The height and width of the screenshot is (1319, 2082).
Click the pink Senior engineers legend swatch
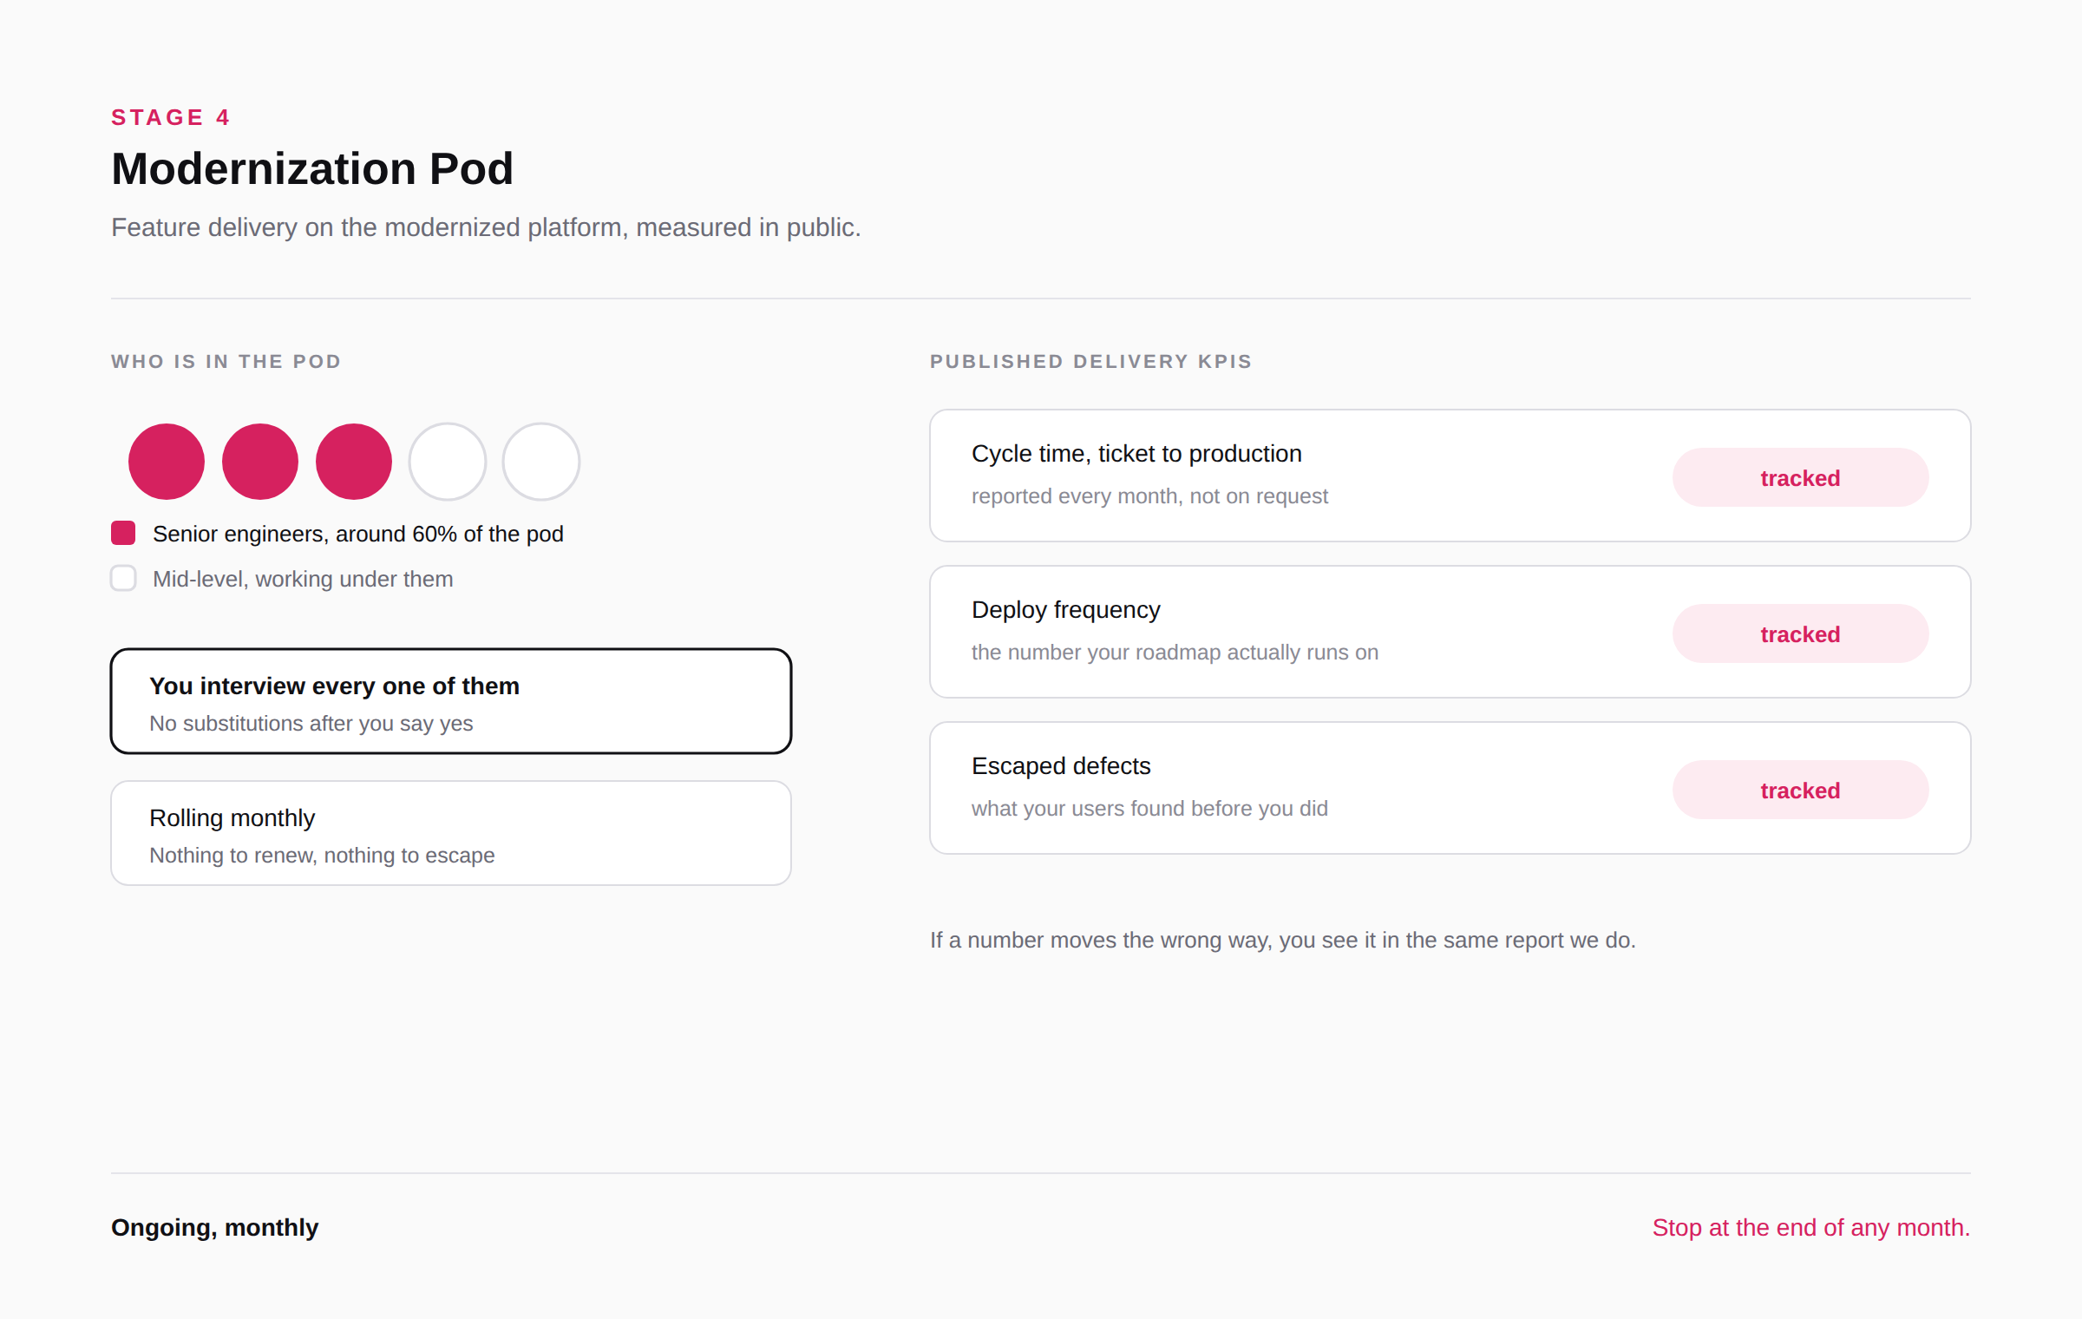pos(123,533)
